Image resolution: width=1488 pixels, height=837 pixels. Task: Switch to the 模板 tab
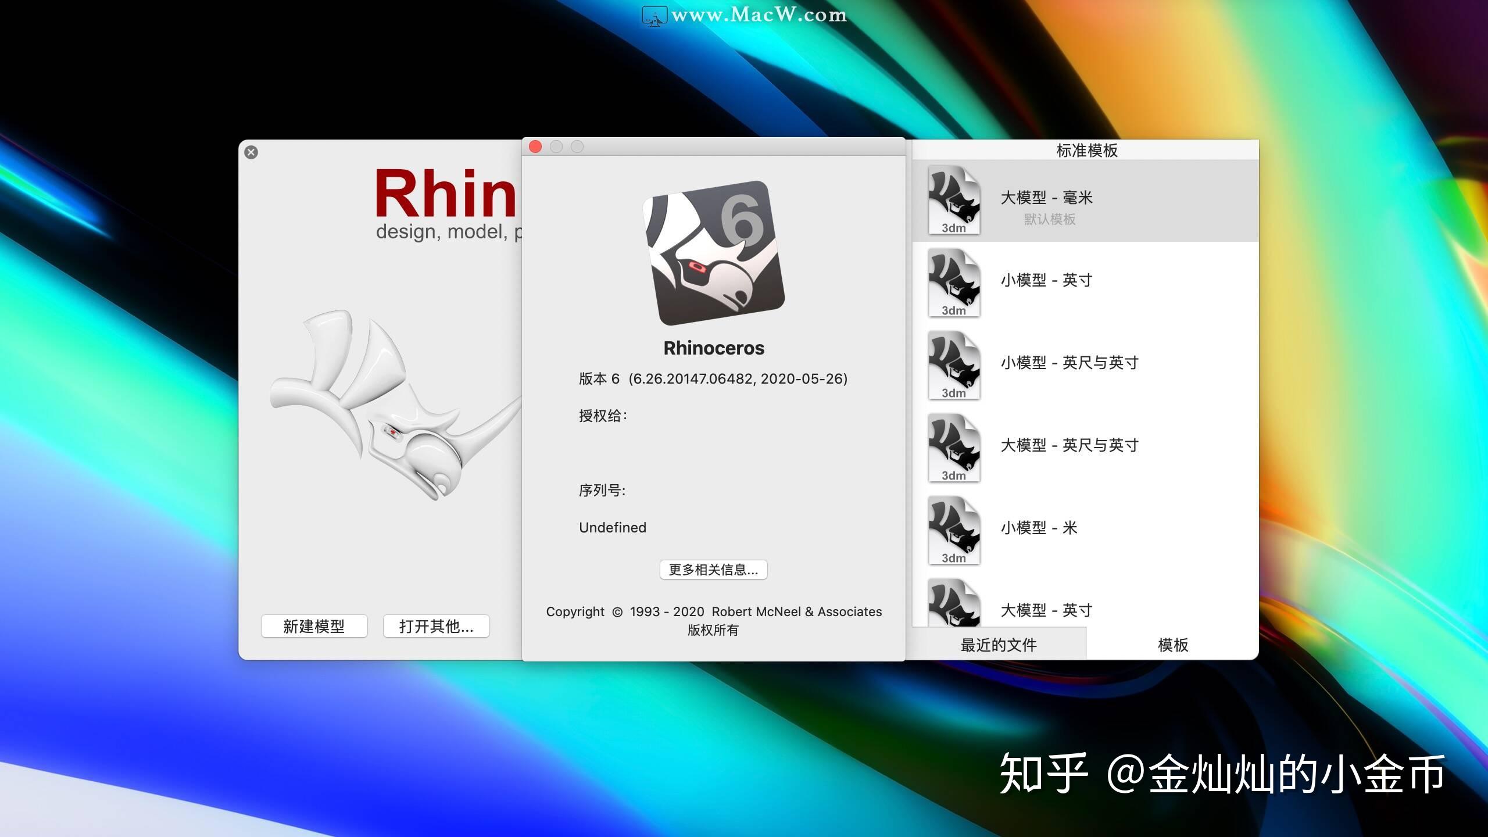click(x=1173, y=645)
